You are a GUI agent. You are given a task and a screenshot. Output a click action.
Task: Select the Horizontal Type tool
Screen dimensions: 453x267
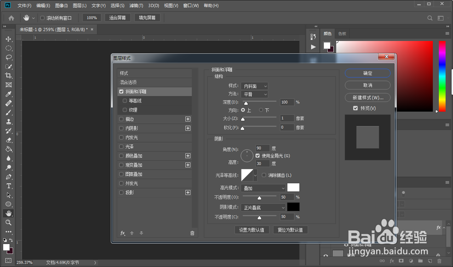[x=8, y=186]
